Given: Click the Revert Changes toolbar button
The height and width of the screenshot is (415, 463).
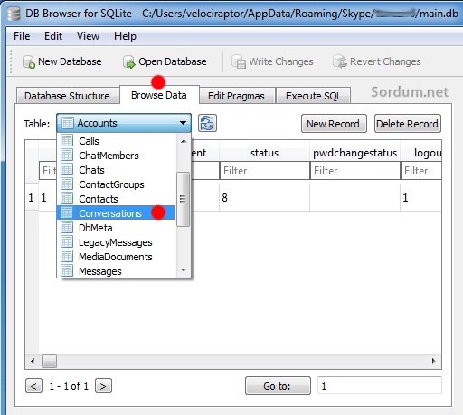Looking at the screenshot, I should [377, 61].
